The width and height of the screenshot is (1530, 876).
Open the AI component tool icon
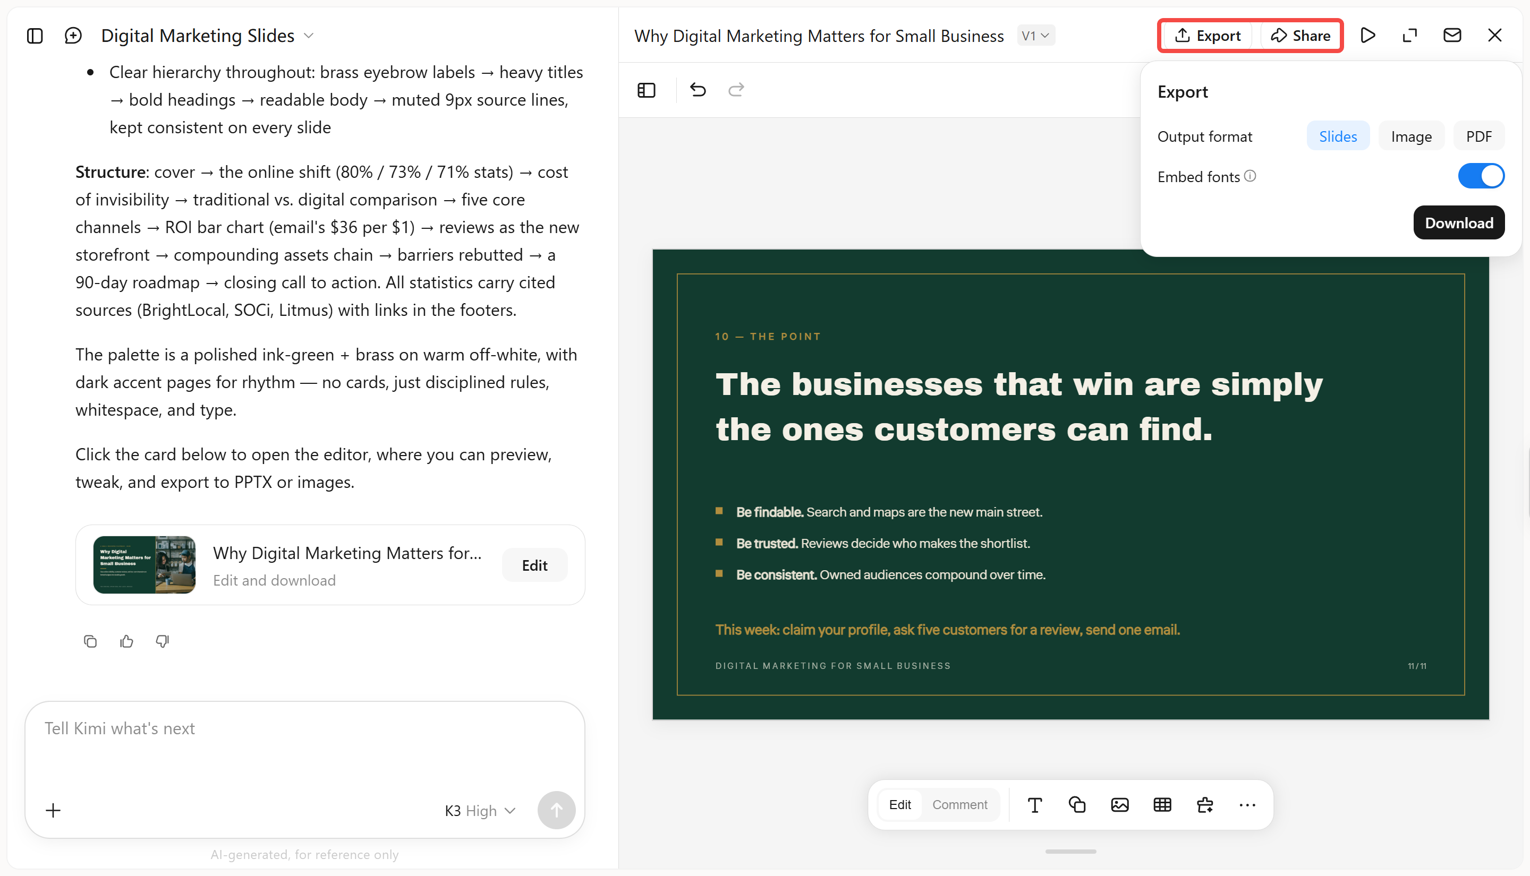1205,805
